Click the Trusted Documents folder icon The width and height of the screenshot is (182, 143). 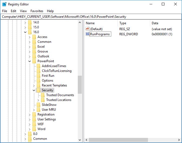43,95
